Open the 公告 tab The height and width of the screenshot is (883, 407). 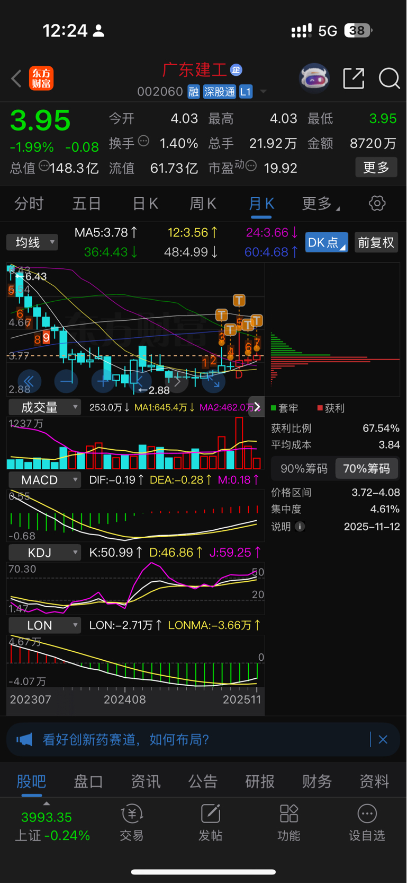coord(203,781)
